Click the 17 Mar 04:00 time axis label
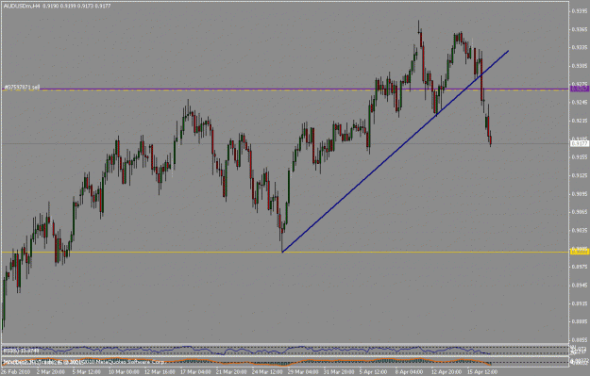This screenshot has width=590, height=376. (195, 372)
